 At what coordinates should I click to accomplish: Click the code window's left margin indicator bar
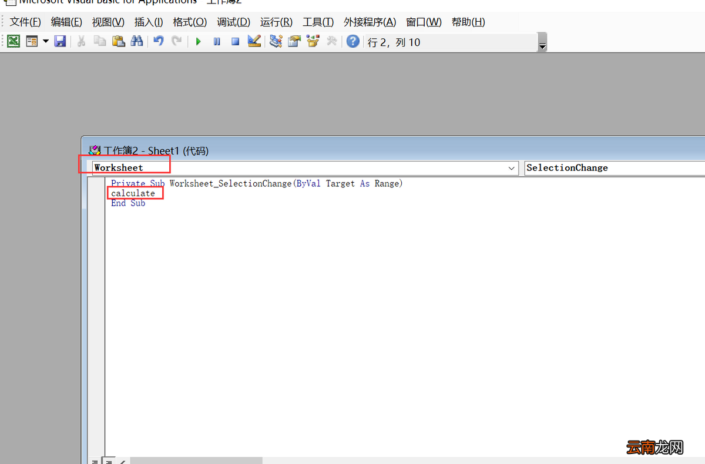[x=96, y=317]
